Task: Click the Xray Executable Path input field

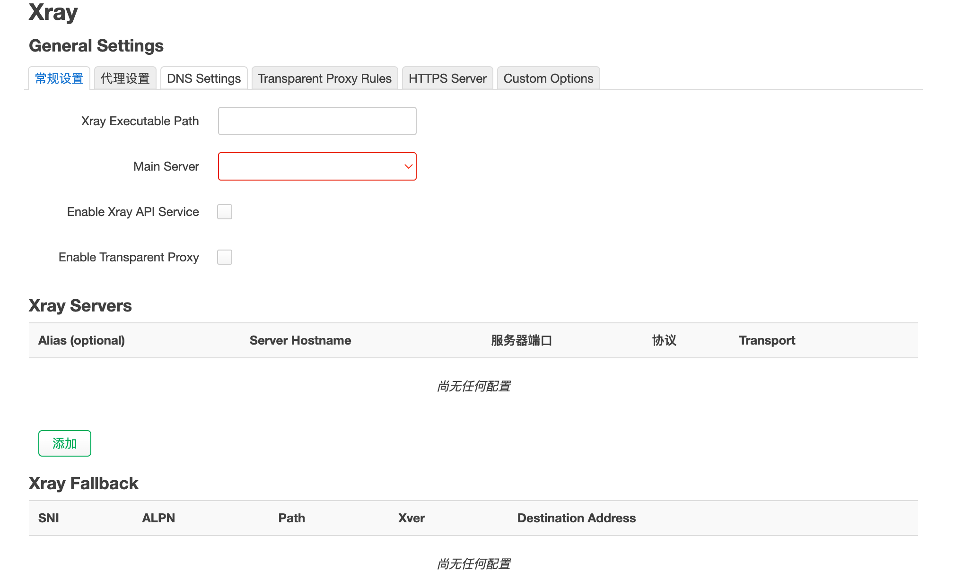Action: [x=317, y=121]
